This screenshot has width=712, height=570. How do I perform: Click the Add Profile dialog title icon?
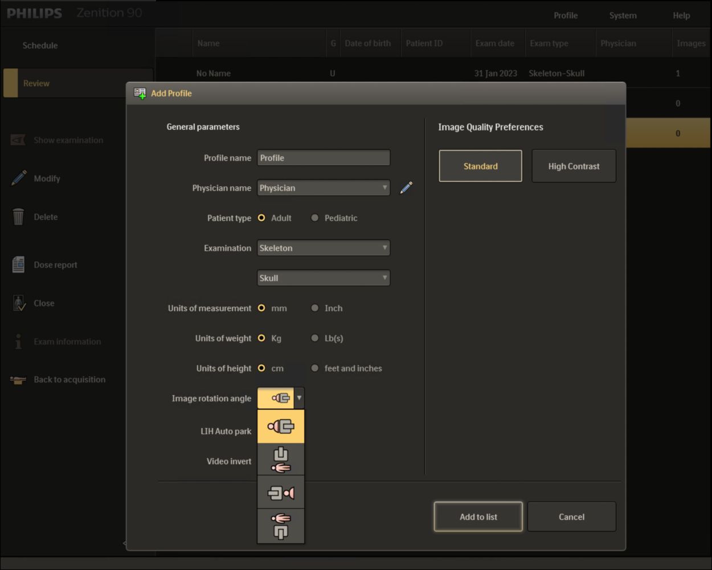(140, 93)
